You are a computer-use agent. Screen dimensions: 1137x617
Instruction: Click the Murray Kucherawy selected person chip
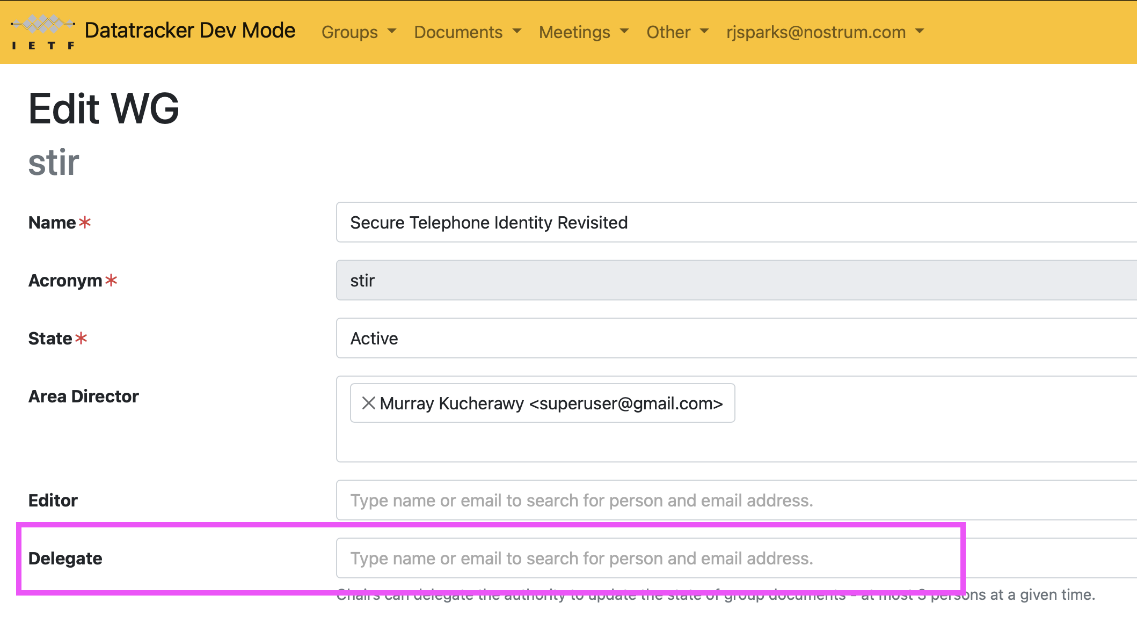tap(551, 403)
